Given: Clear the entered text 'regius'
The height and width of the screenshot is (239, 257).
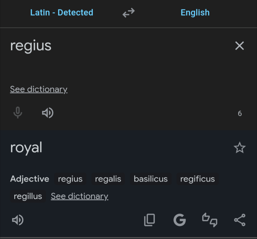Looking at the screenshot, I should [239, 46].
